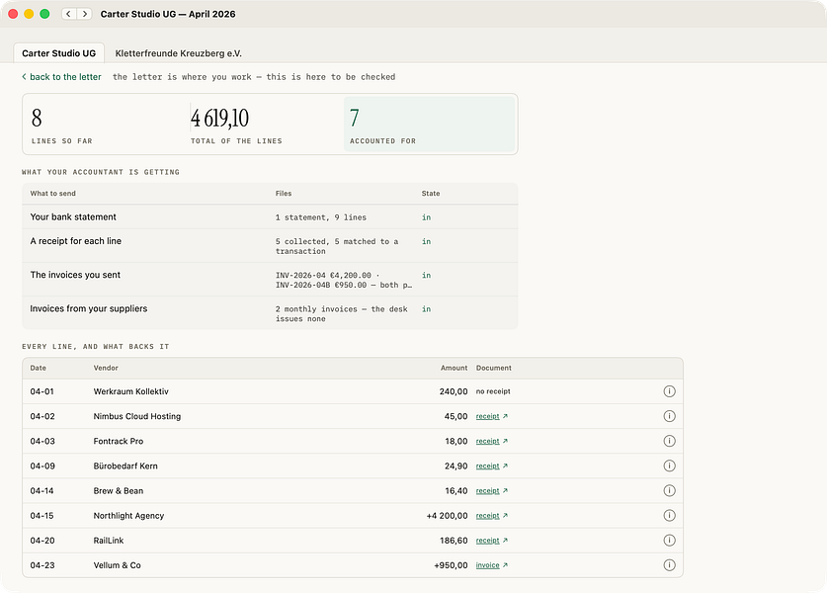The height and width of the screenshot is (593, 827).
Task: Click 'Invoices from your suppliers'
Action: click(89, 308)
